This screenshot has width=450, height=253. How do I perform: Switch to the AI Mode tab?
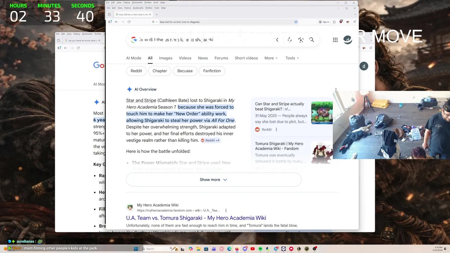[134, 58]
